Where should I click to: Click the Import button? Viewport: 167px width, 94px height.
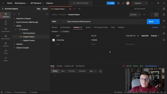[x=45, y=9]
